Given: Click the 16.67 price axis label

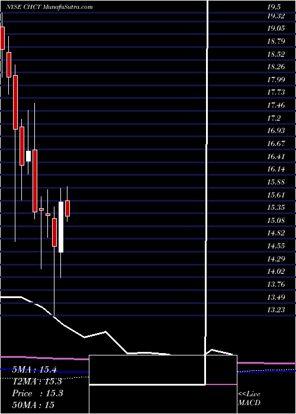Looking at the screenshot, I should 276,144.
